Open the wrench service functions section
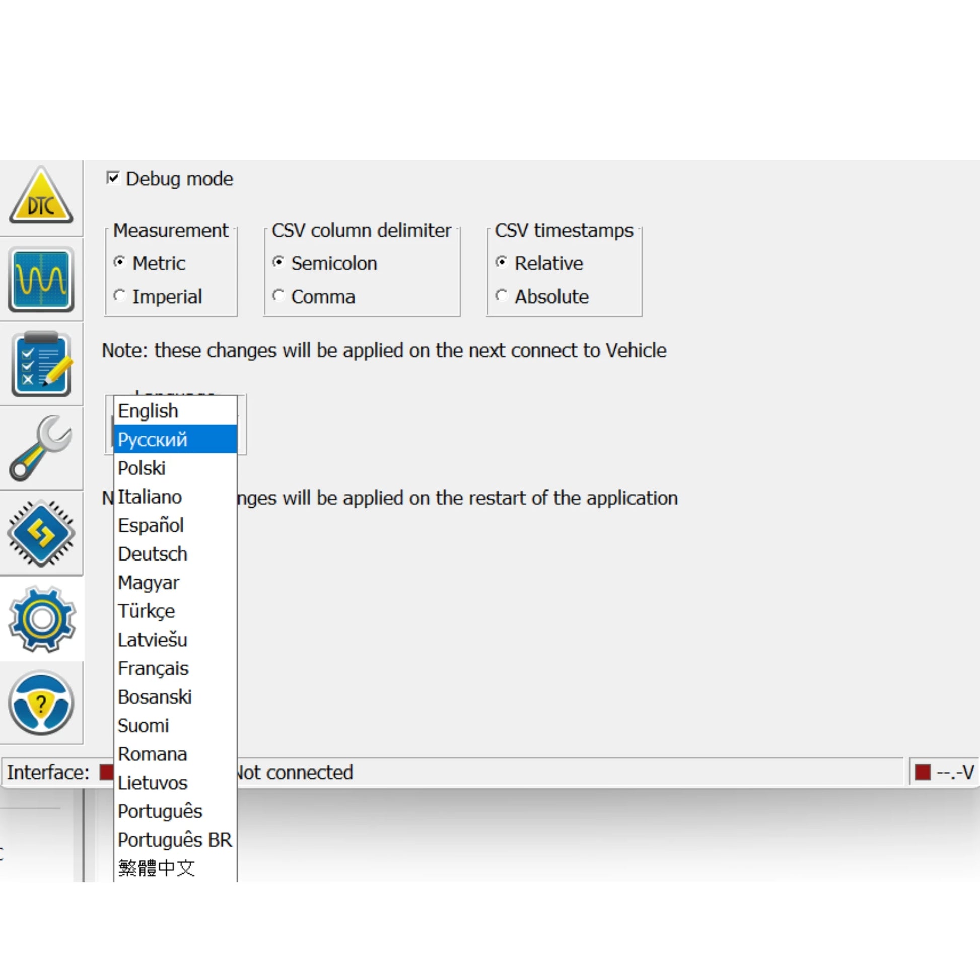 click(x=41, y=448)
